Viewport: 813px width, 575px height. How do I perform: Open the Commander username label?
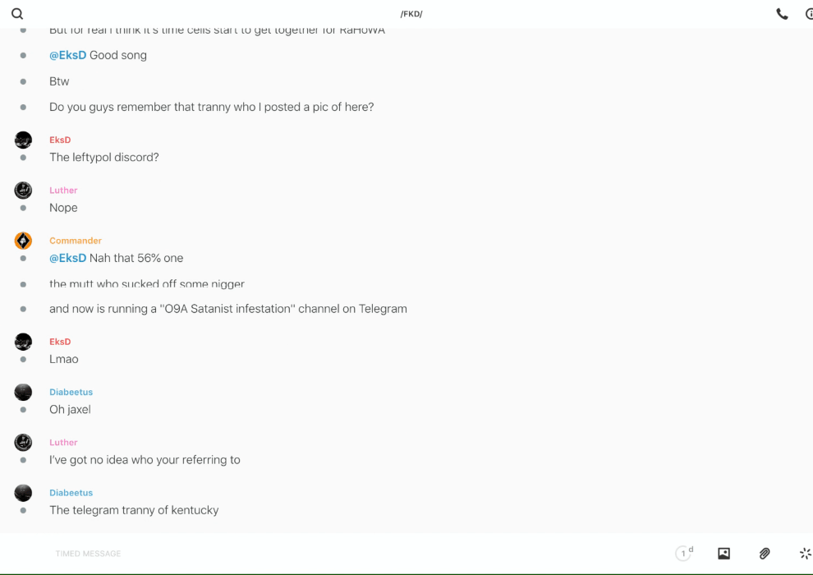pos(76,241)
